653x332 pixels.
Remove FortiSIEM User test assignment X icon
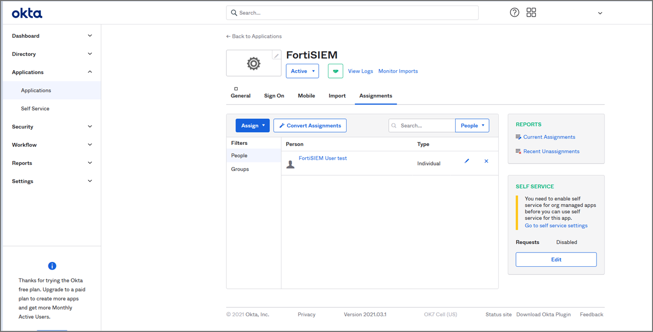pyautogui.click(x=486, y=161)
